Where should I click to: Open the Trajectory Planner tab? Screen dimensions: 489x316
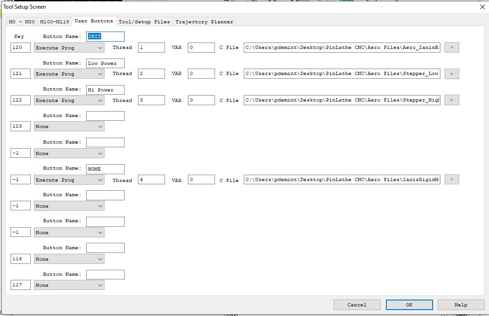click(204, 21)
